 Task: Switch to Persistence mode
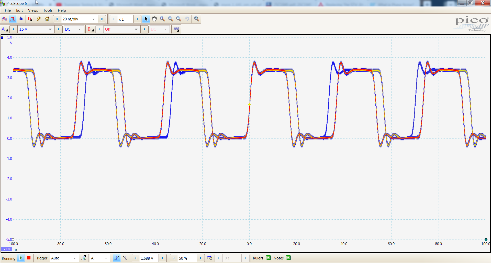tap(13, 19)
